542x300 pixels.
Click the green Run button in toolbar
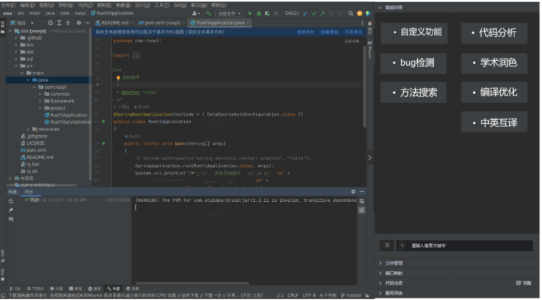point(251,13)
